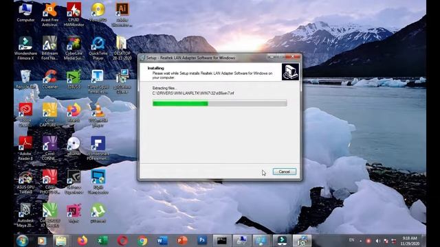Screen dimensions: 440x247
Task: Launch Google Chrome from the taskbar
Action: pyautogui.click(x=142, y=241)
